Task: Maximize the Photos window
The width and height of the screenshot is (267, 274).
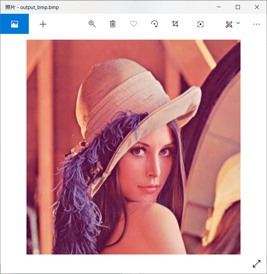Action: click(238, 7)
